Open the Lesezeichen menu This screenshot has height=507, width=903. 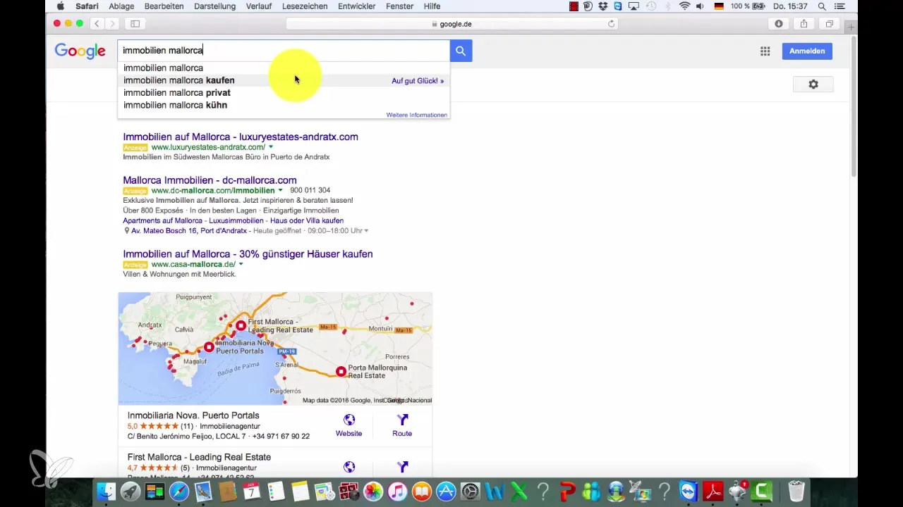(x=303, y=6)
